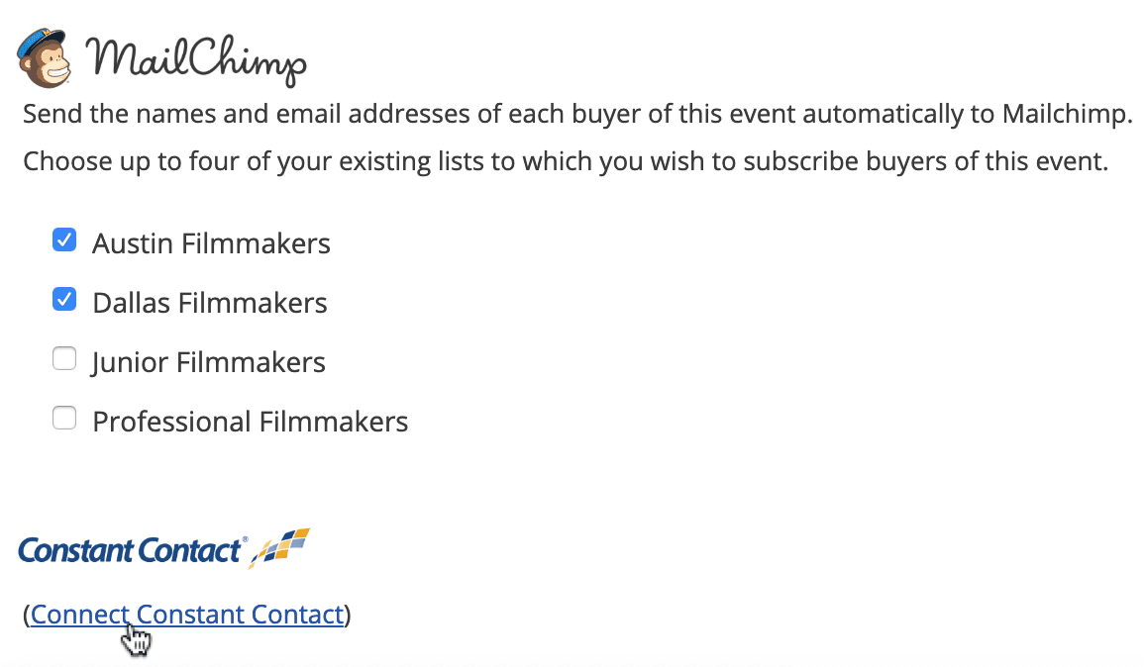Click the Constant Contact colored flag icon
The width and height of the screenshot is (1145, 667).
click(280, 547)
